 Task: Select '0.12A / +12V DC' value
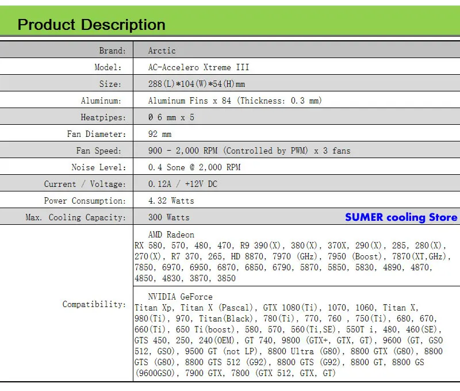click(x=183, y=184)
